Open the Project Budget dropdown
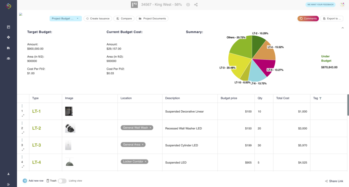The height and width of the screenshot is (187, 349). (65, 19)
